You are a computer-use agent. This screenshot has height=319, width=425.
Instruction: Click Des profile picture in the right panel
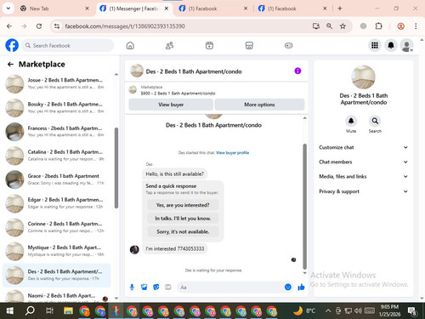(x=363, y=77)
